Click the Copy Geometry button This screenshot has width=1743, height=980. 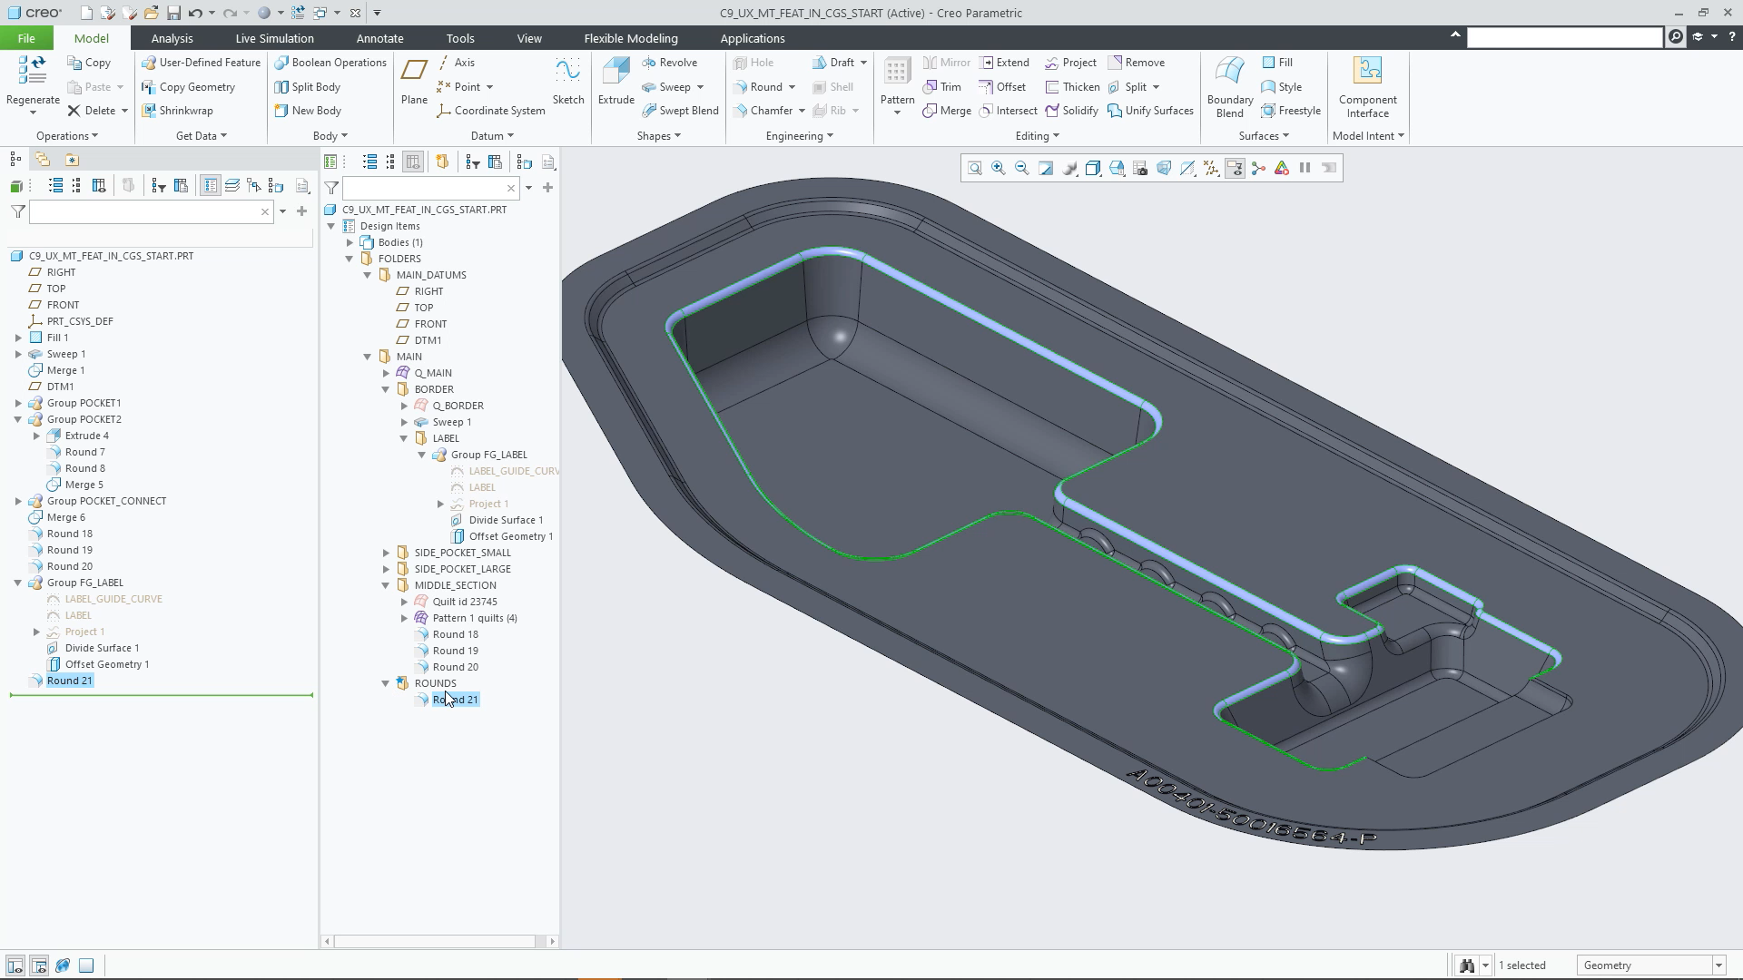click(188, 87)
